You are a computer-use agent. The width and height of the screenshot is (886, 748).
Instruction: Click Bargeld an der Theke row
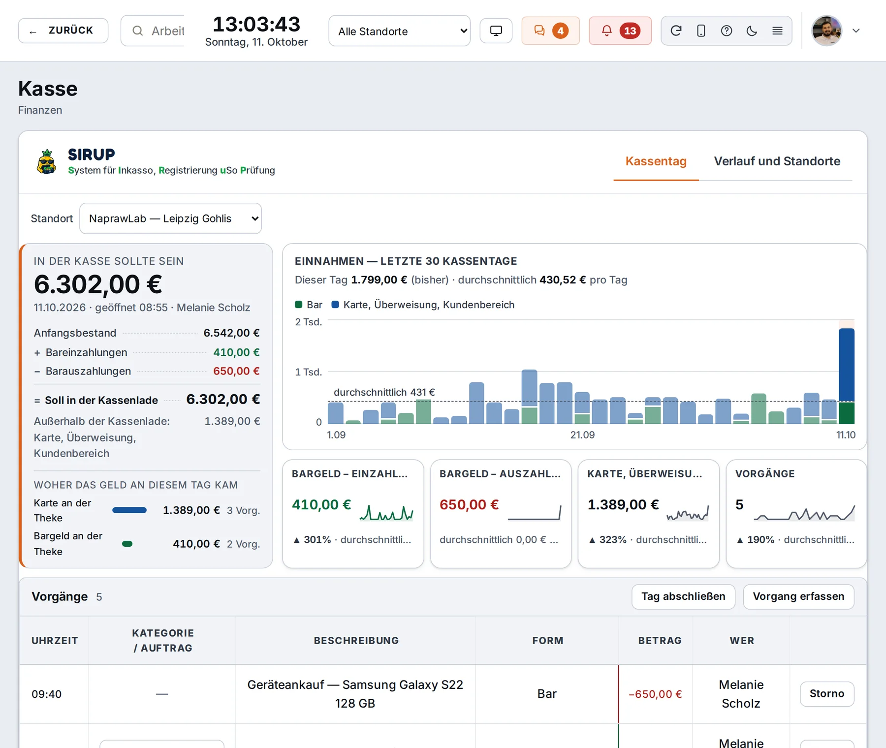click(x=147, y=544)
